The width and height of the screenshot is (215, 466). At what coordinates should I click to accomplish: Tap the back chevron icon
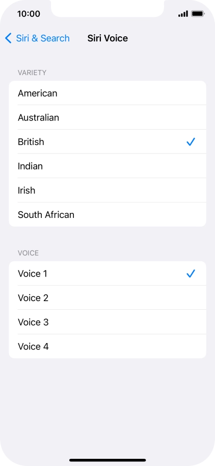8,38
